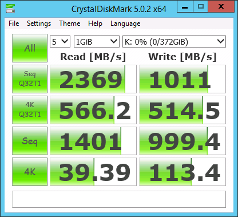Maximize the CrystalDiskMark window

pos(201,6)
